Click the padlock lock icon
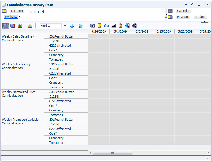The height and width of the screenshot is (162, 212). click(x=120, y=26)
